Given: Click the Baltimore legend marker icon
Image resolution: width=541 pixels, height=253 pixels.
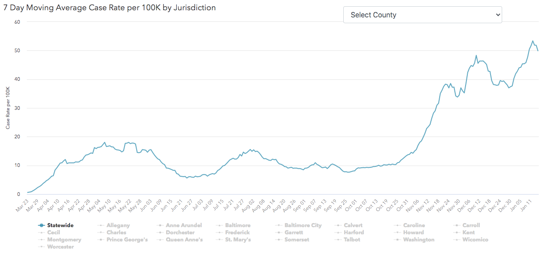Looking at the screenshot, I should [220, 225].
